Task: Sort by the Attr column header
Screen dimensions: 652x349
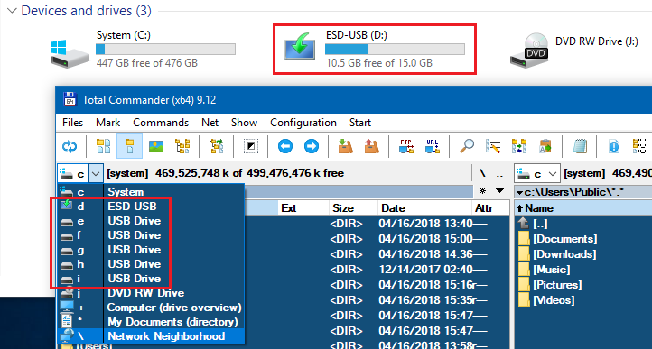Action: (490, 207)
